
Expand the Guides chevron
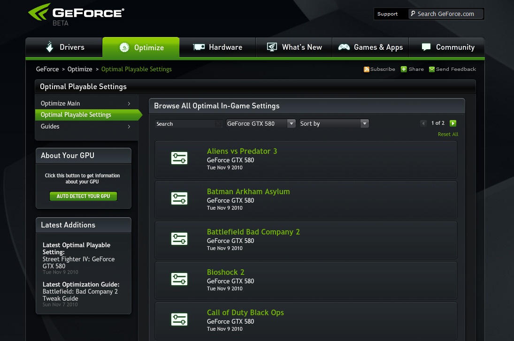pos(129,127)
